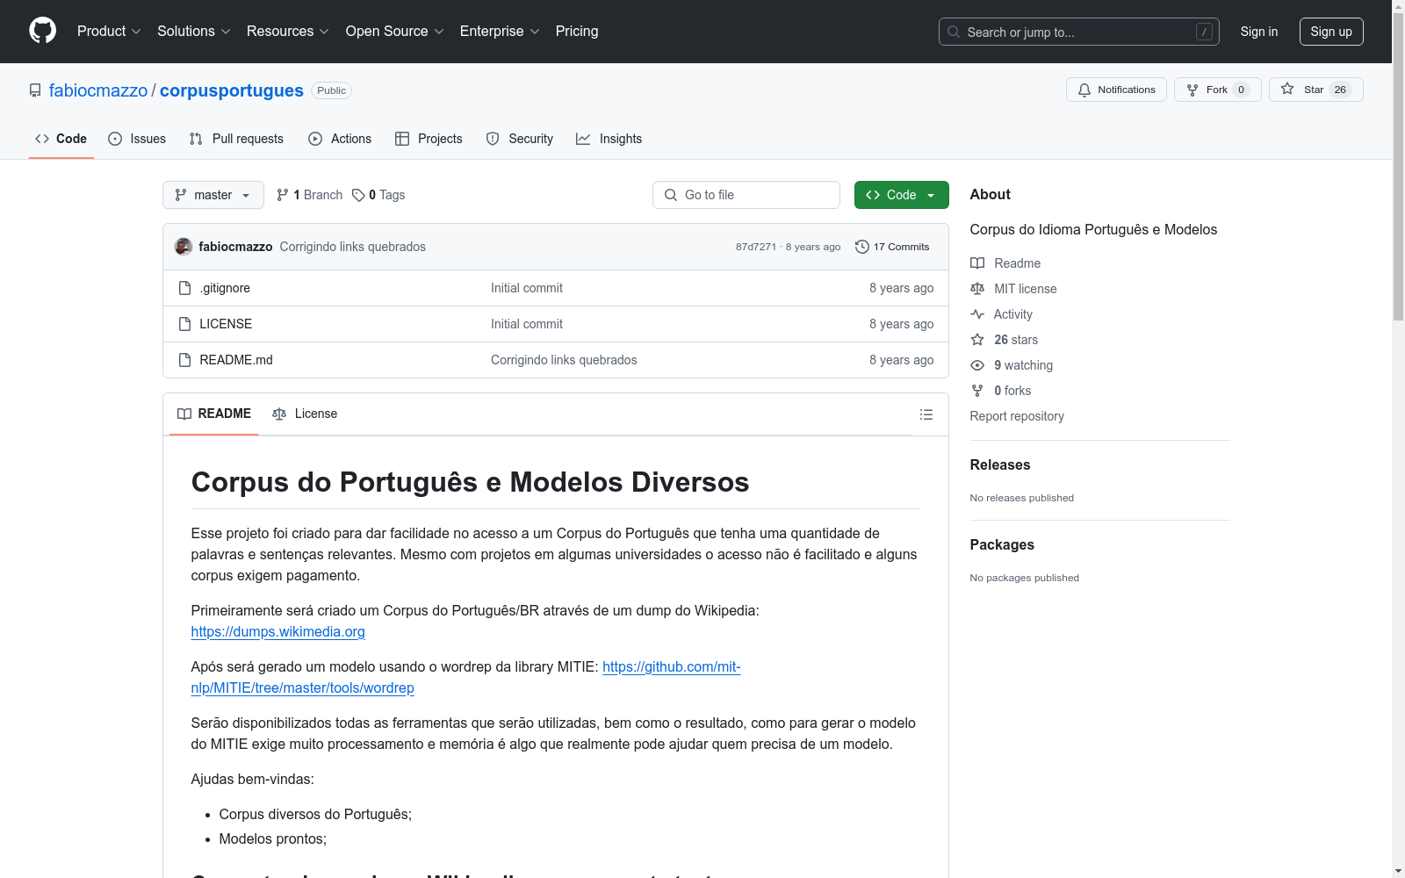Open the Issues tab
This screenshot has width=1405, height=878.
[x=137, y=139]
